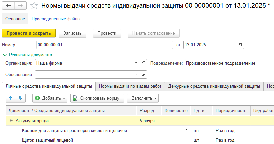Add document to favorites with star icon
This screenshot has width=274, height=144.
coord(34,6)
